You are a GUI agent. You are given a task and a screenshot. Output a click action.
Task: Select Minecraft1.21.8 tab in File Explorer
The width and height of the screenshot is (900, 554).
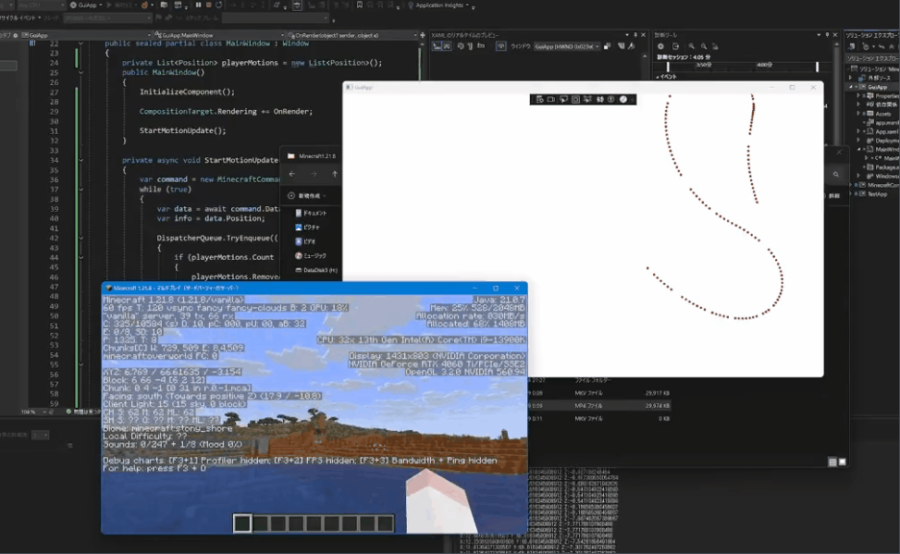313,156
